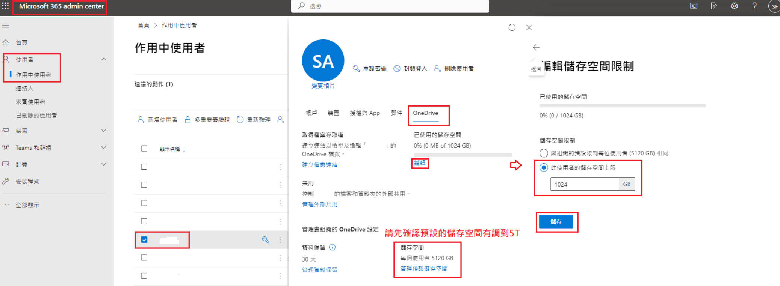Click the 儲存 save button
This screenshot has width=780, height=286.
pos(556,222)
